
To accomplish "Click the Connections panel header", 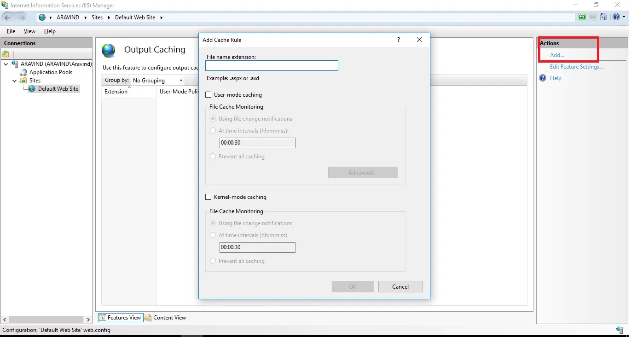I will click(x=46, y=43).
